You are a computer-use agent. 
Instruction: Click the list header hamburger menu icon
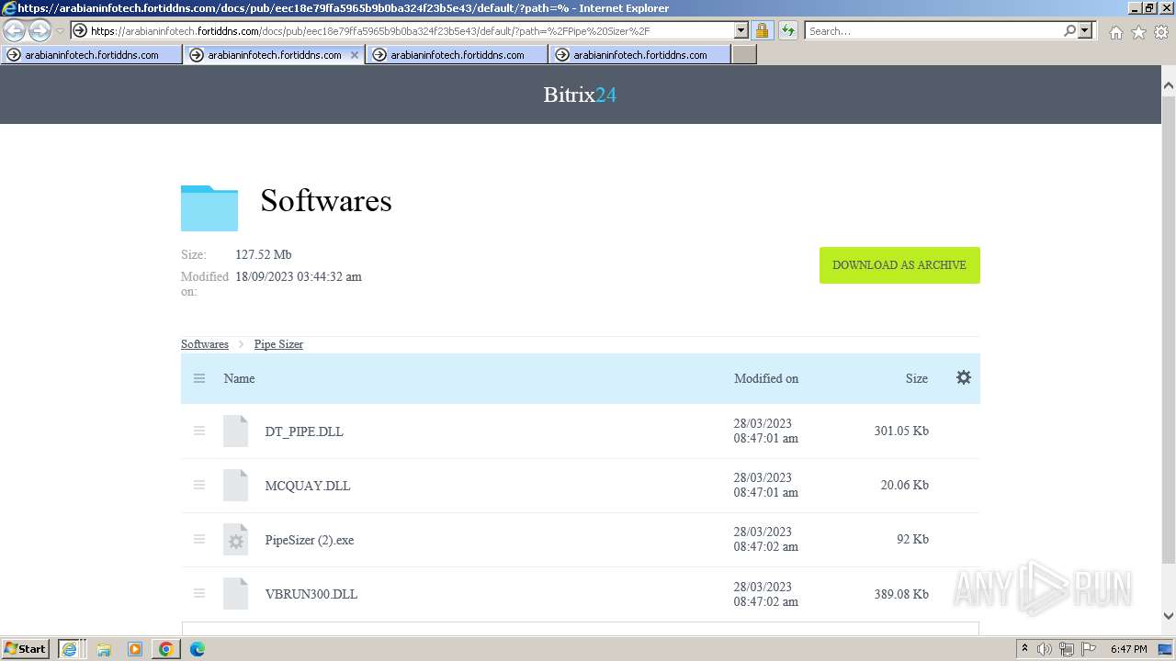(199, 378)
